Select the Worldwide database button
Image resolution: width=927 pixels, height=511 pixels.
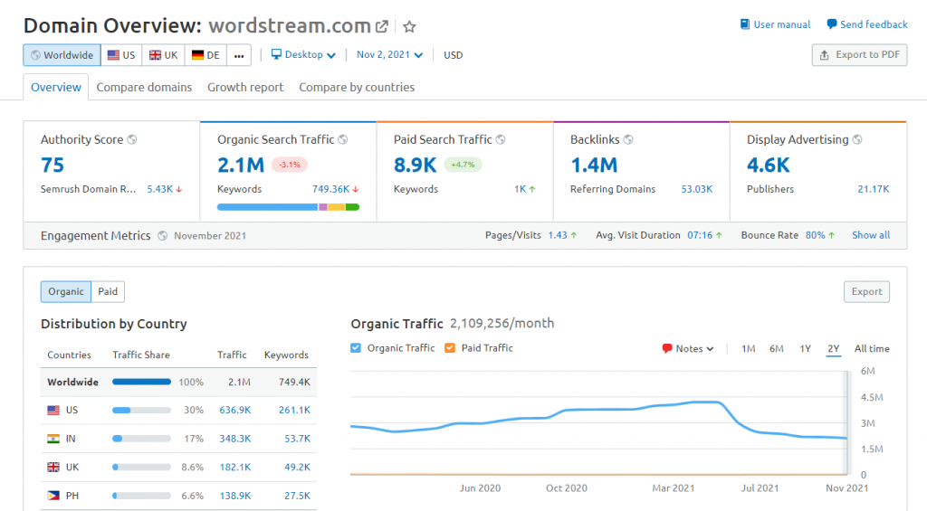62,55
